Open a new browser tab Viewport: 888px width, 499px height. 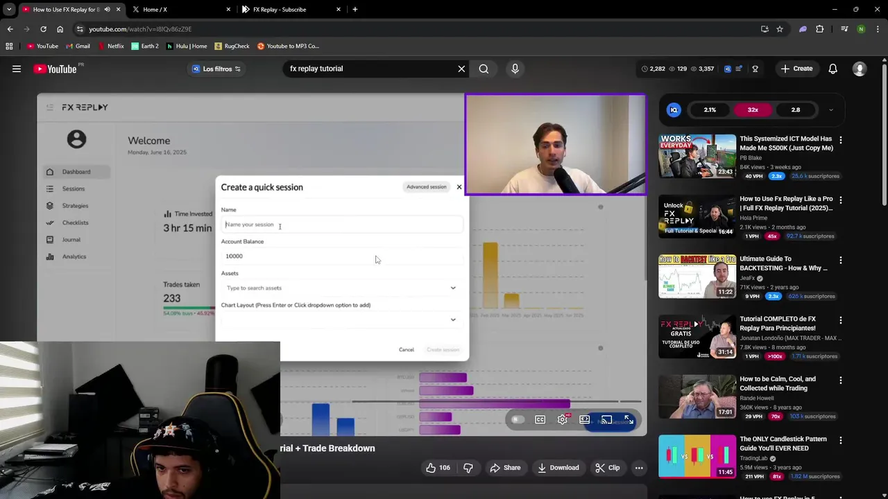pos(355,10)
